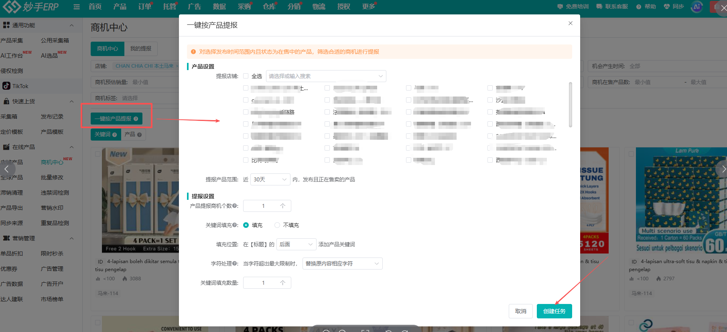Click the tissue pack product thumbnail
Image resolution: width=727 pixels, height=332 pixels.
(140, 200)
